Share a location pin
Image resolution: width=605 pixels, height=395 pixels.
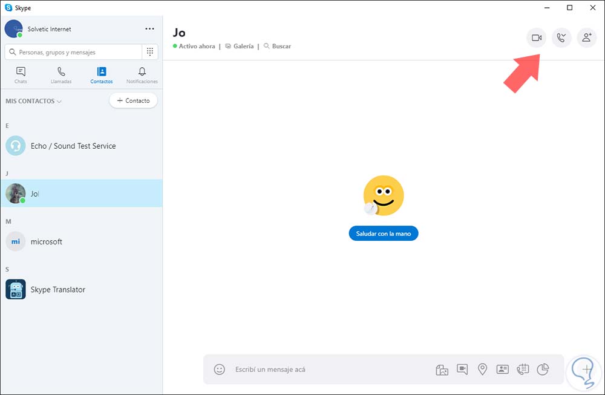point(482,369)
